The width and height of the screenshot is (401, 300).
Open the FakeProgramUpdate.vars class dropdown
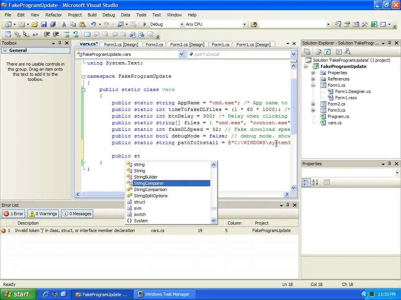(x=181, y=54)
